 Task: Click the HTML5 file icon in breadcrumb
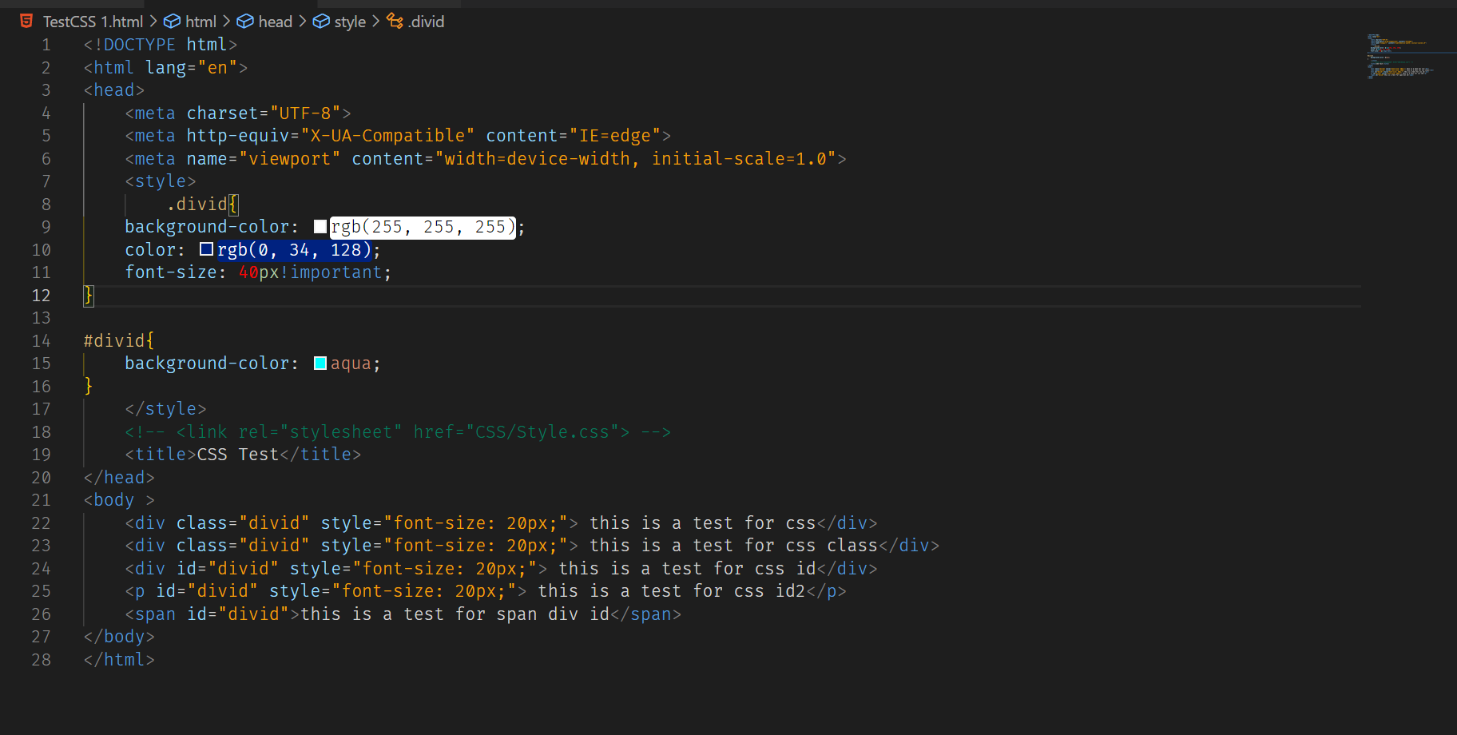tap(26, 21)
